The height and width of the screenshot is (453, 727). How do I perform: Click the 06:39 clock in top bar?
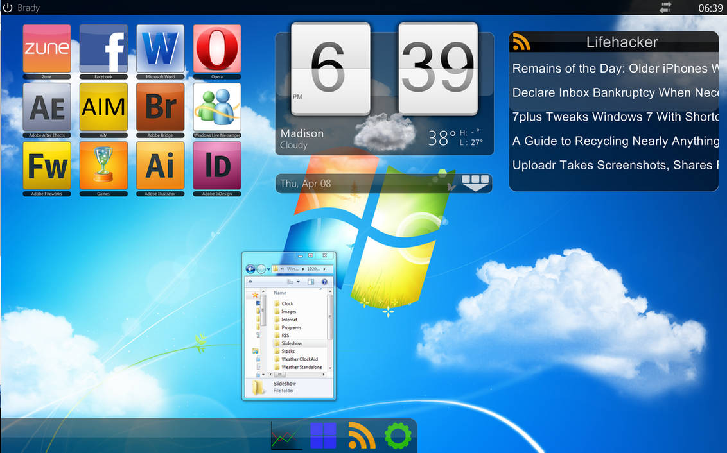710,8
